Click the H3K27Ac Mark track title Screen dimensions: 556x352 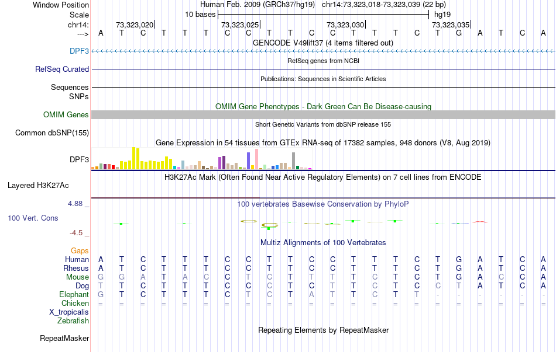323,177
